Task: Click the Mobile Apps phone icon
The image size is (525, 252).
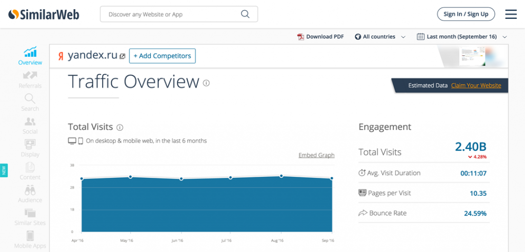Action: pos(30,236)
